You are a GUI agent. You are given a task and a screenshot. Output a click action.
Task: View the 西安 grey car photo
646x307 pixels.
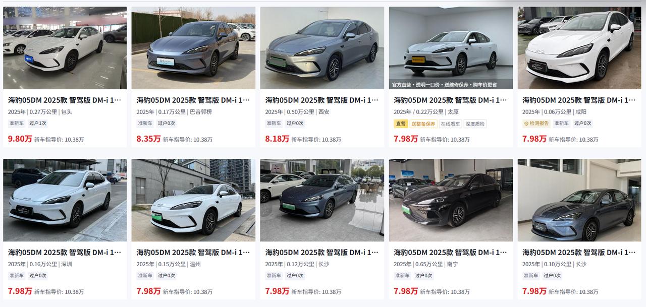pos(322,48)
